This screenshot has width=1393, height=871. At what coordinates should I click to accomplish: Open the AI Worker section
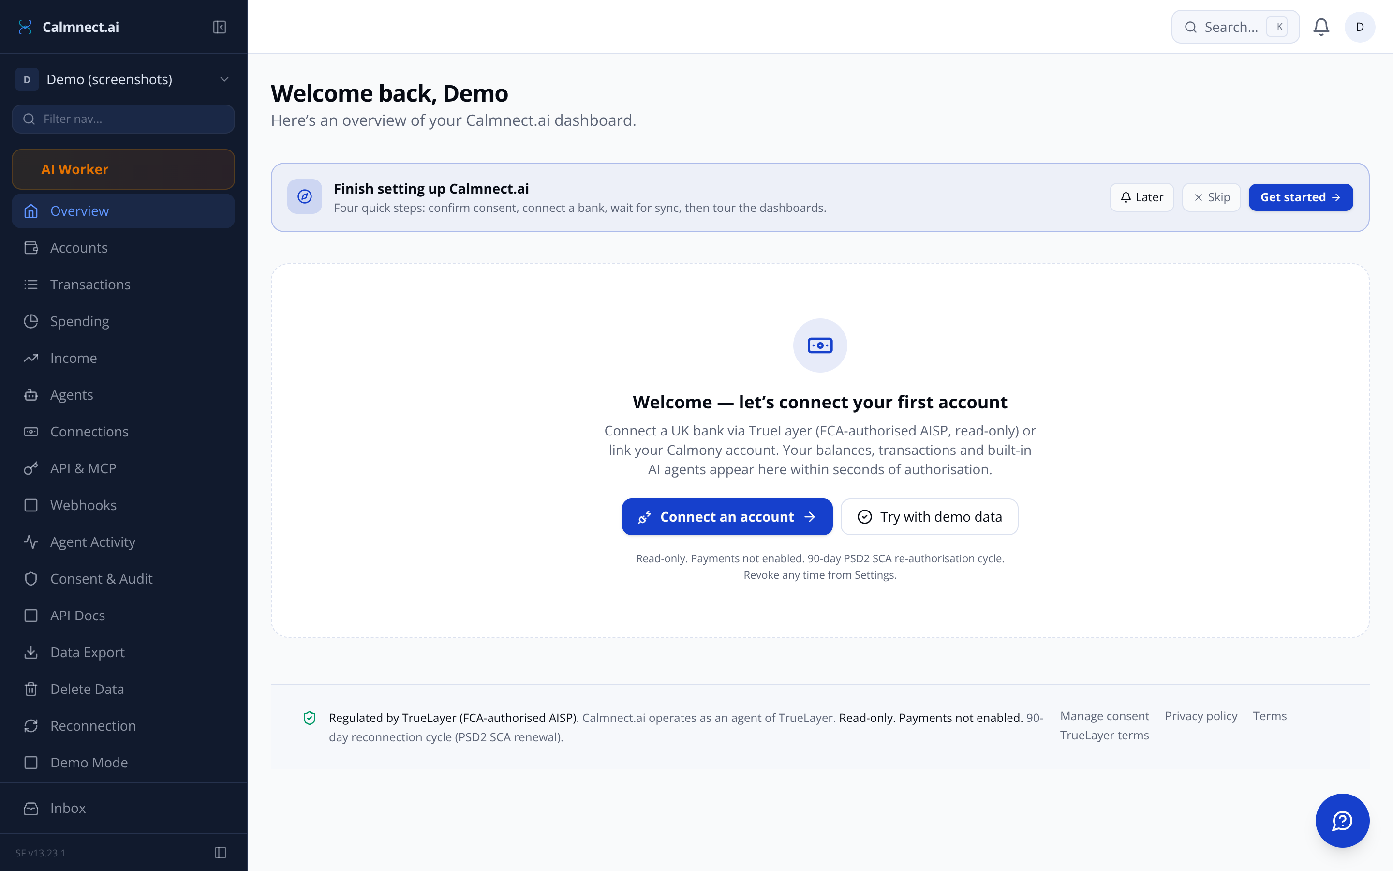pyautogui.click(x=123, y=169)
